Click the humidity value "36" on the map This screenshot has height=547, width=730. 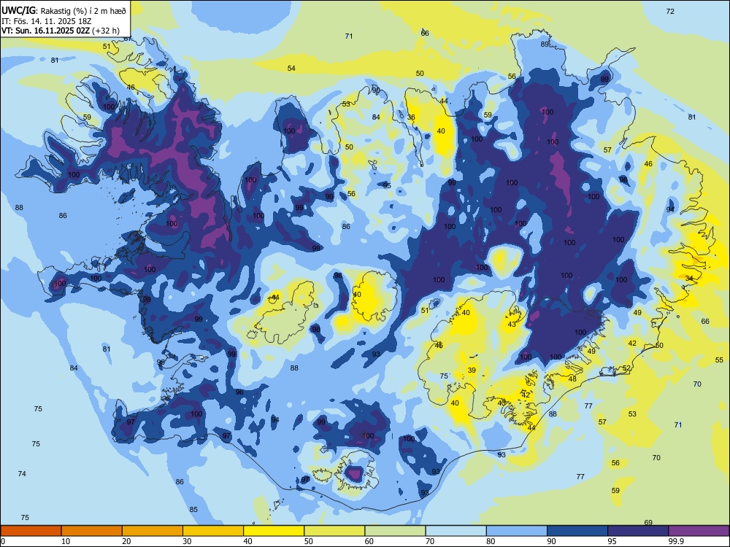[x=411, y=117]
